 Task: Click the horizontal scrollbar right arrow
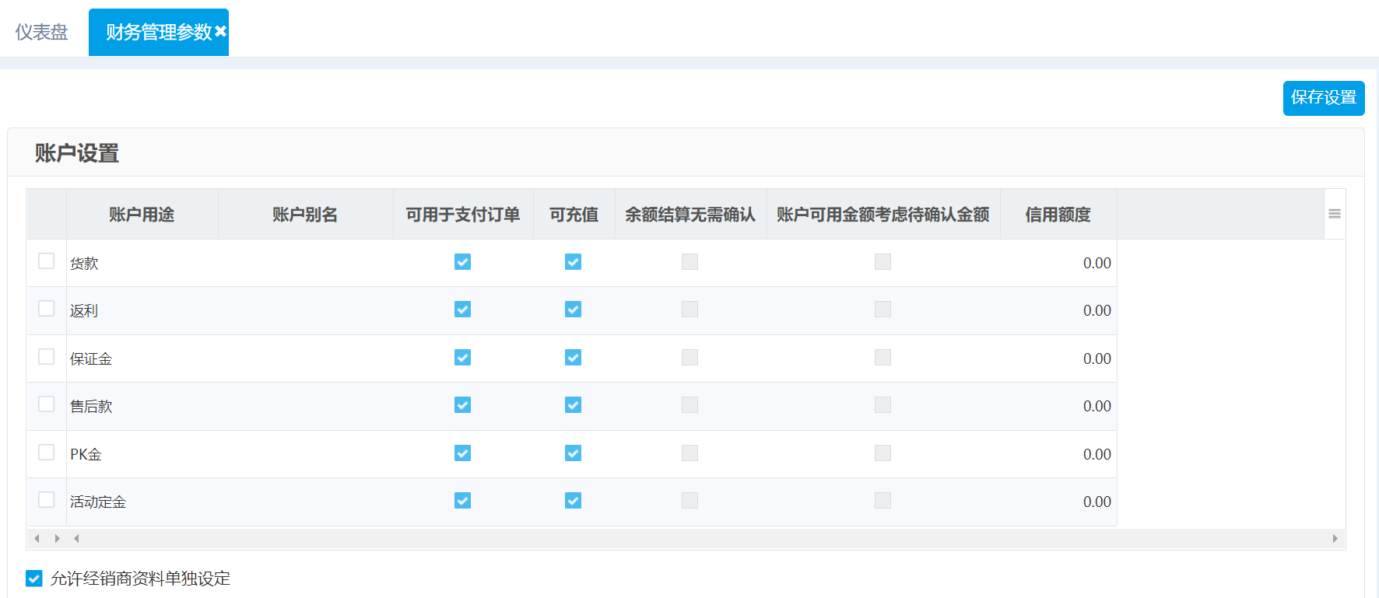[x=1335, y=538]
